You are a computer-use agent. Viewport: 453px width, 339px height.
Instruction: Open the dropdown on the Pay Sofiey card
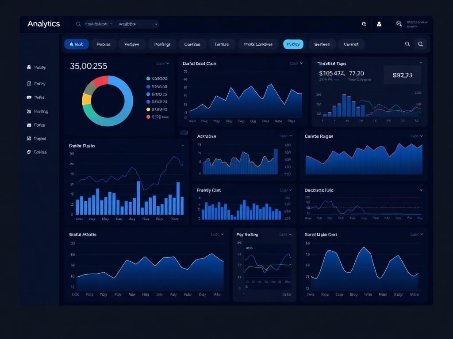(x=285, y=234)
